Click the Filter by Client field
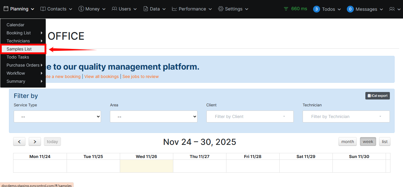The width and height of the screenshot is (403, 187). point(250,117)
